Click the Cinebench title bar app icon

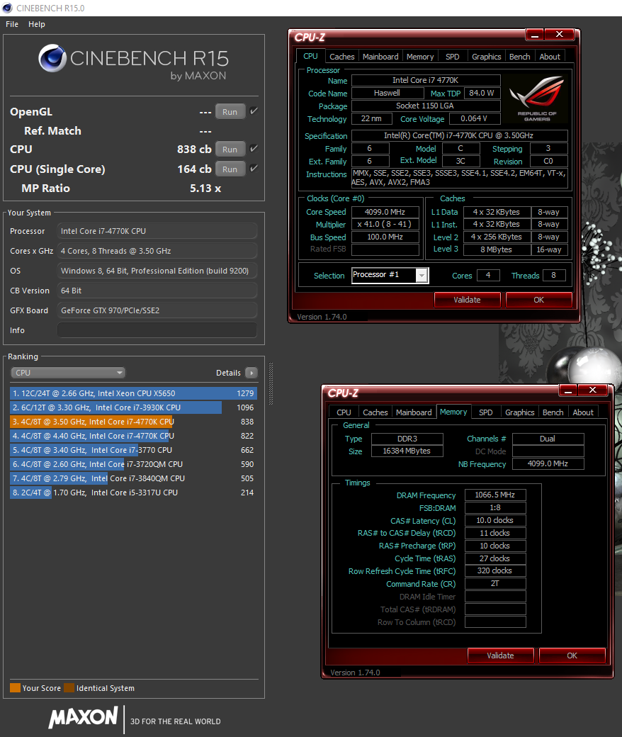click(x=7, y=8)
